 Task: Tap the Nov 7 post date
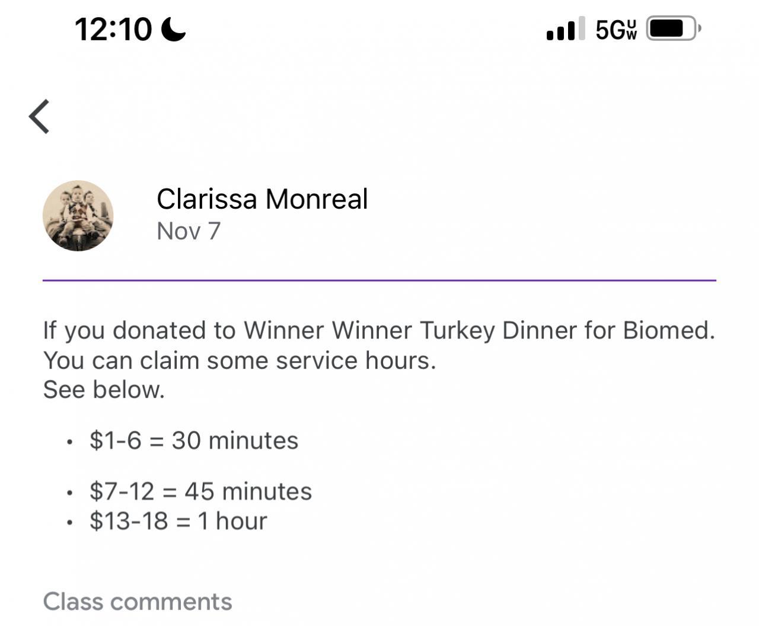point(189,231)
